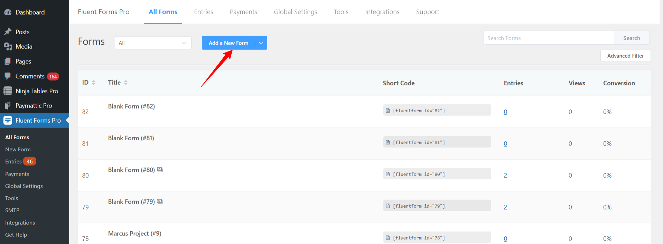Click the Dashboard gauge icon
This screenshot has height=244, width=663.
pyautogui.click(x=8, y=12)
